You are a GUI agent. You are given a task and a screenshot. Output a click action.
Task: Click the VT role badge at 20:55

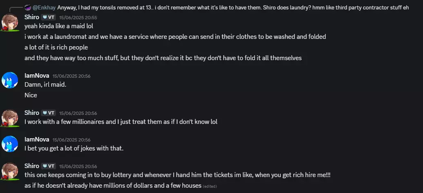pos(49,17)
